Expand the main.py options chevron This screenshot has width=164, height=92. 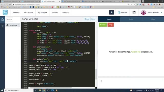tap(18, 25)
